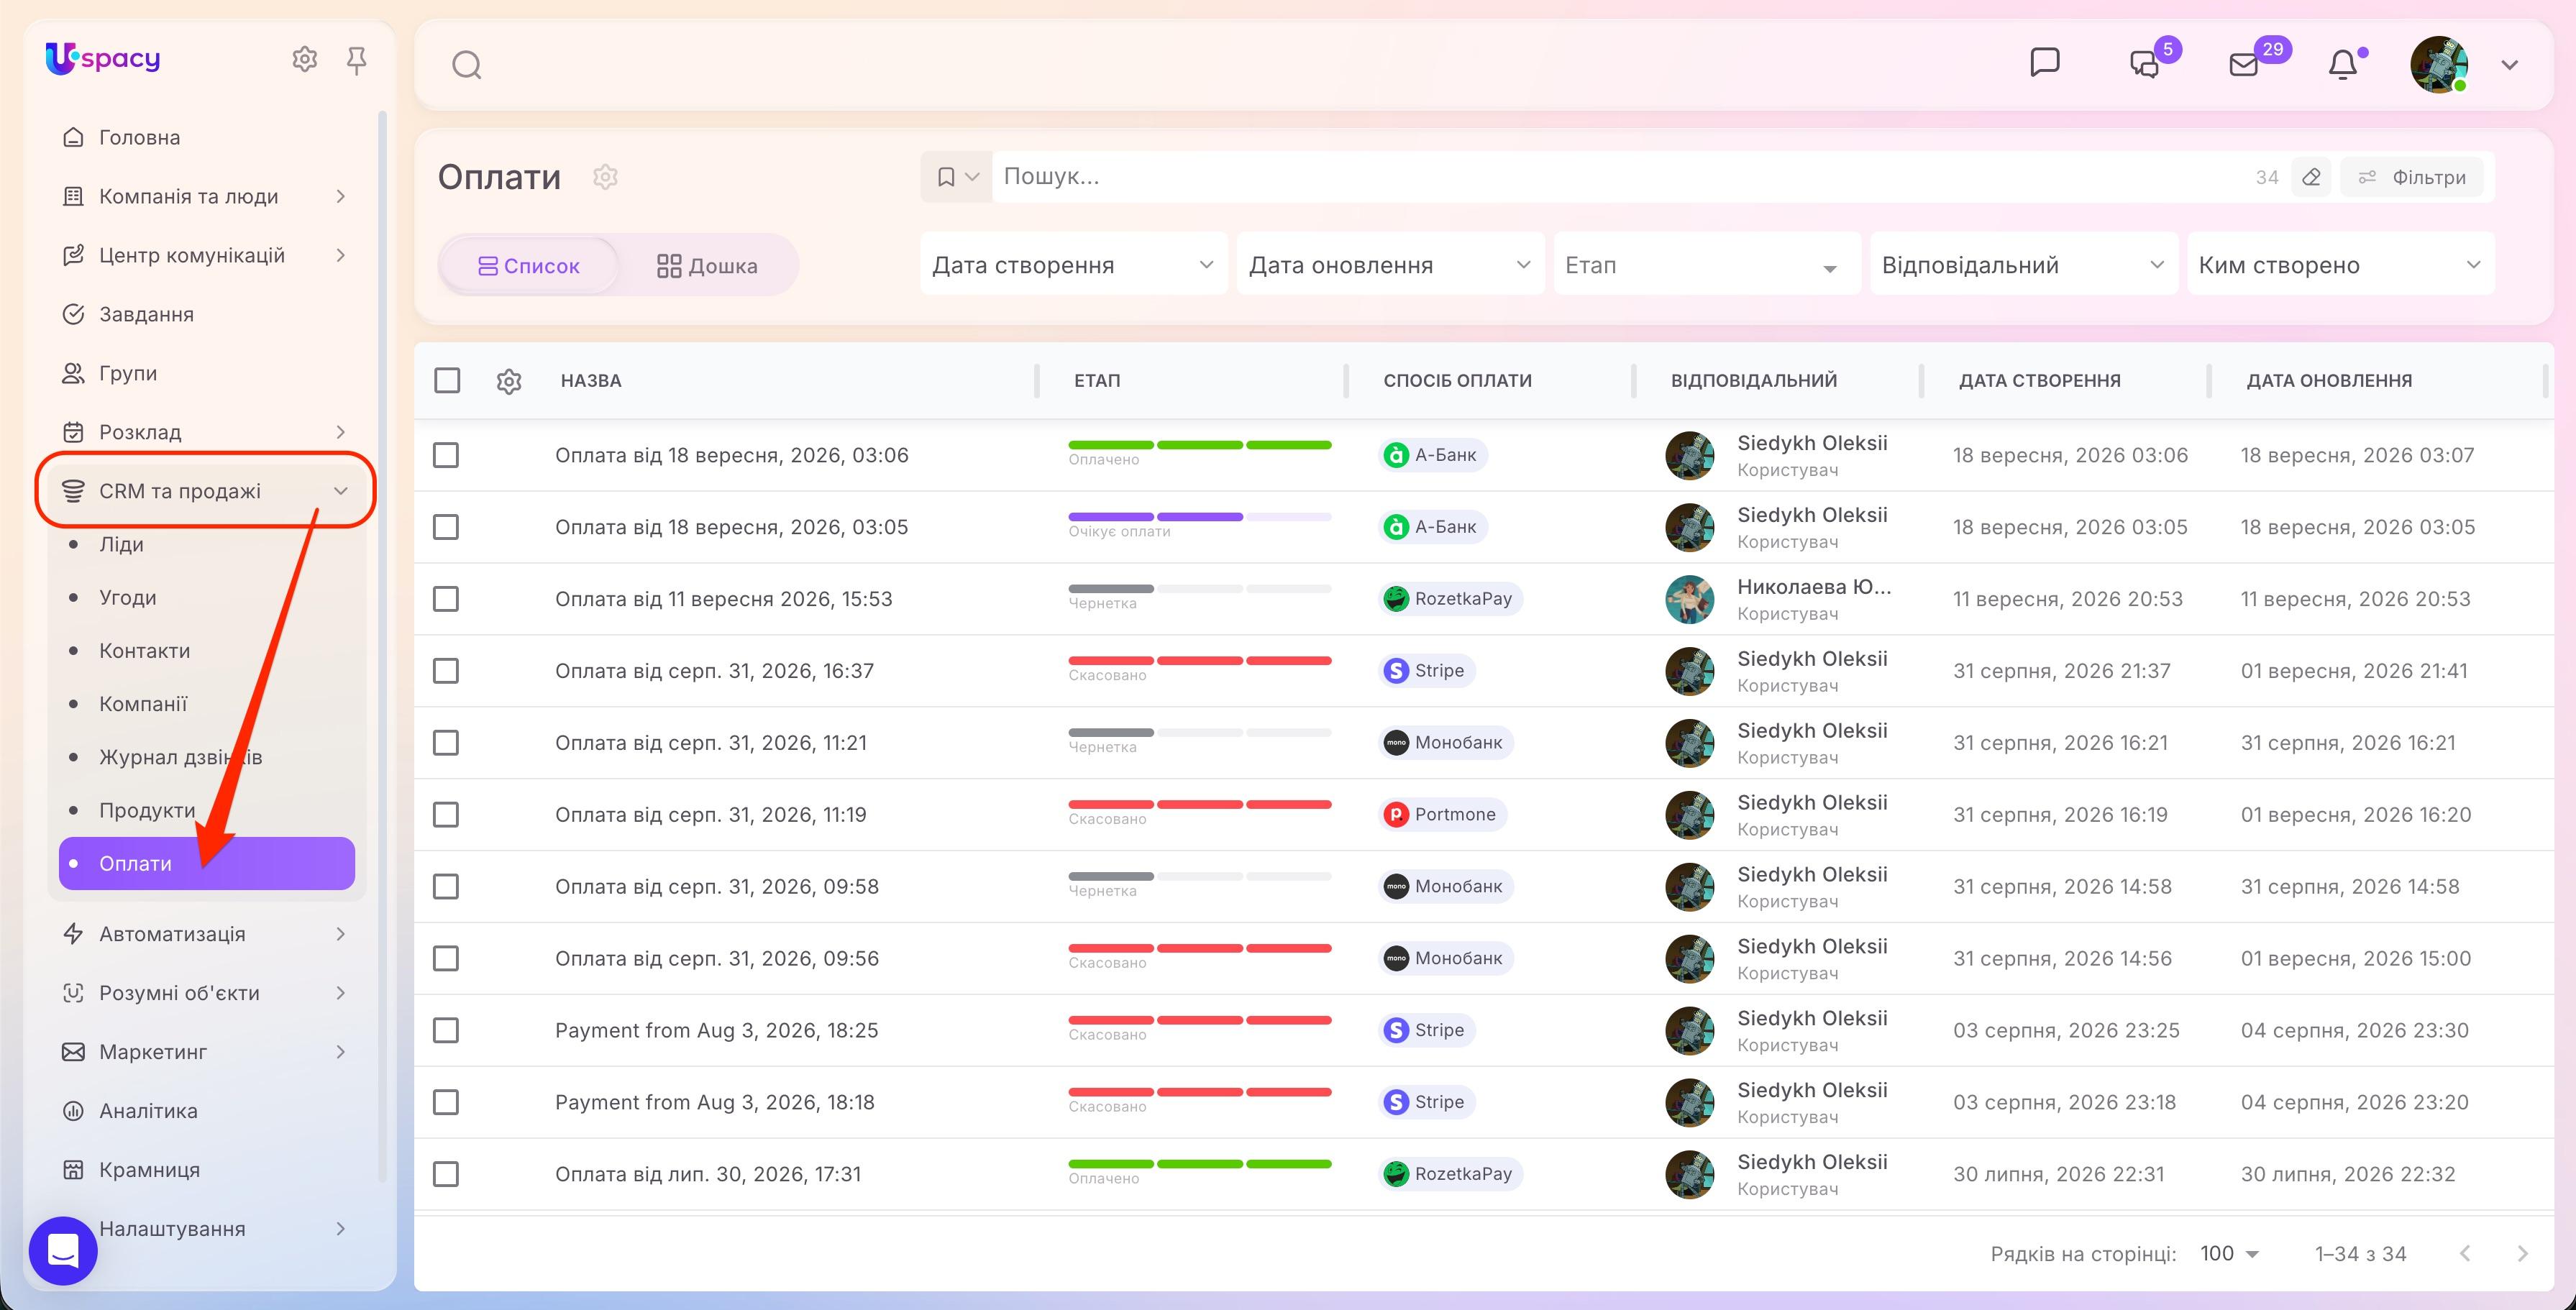Open the Фільтри button
Image resolution: width=2576 pixels, height=1310 pixels.
(2411, 177)
